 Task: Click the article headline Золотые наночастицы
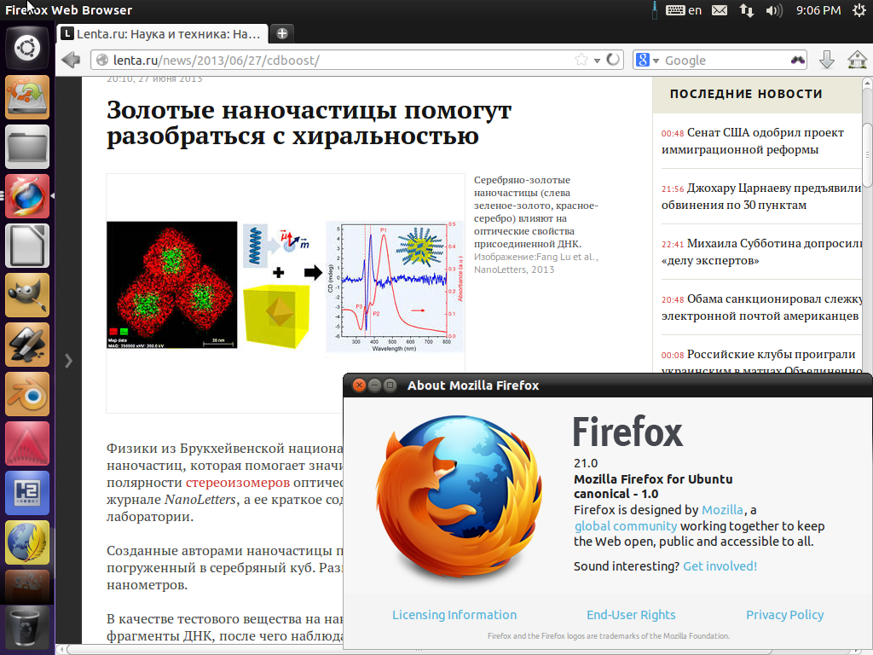coord(309,123)
